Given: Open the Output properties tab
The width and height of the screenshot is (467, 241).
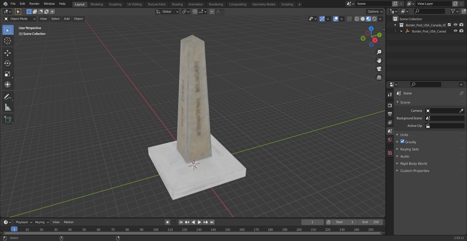Looking at the screenshot, I should (x=390, y=114).
